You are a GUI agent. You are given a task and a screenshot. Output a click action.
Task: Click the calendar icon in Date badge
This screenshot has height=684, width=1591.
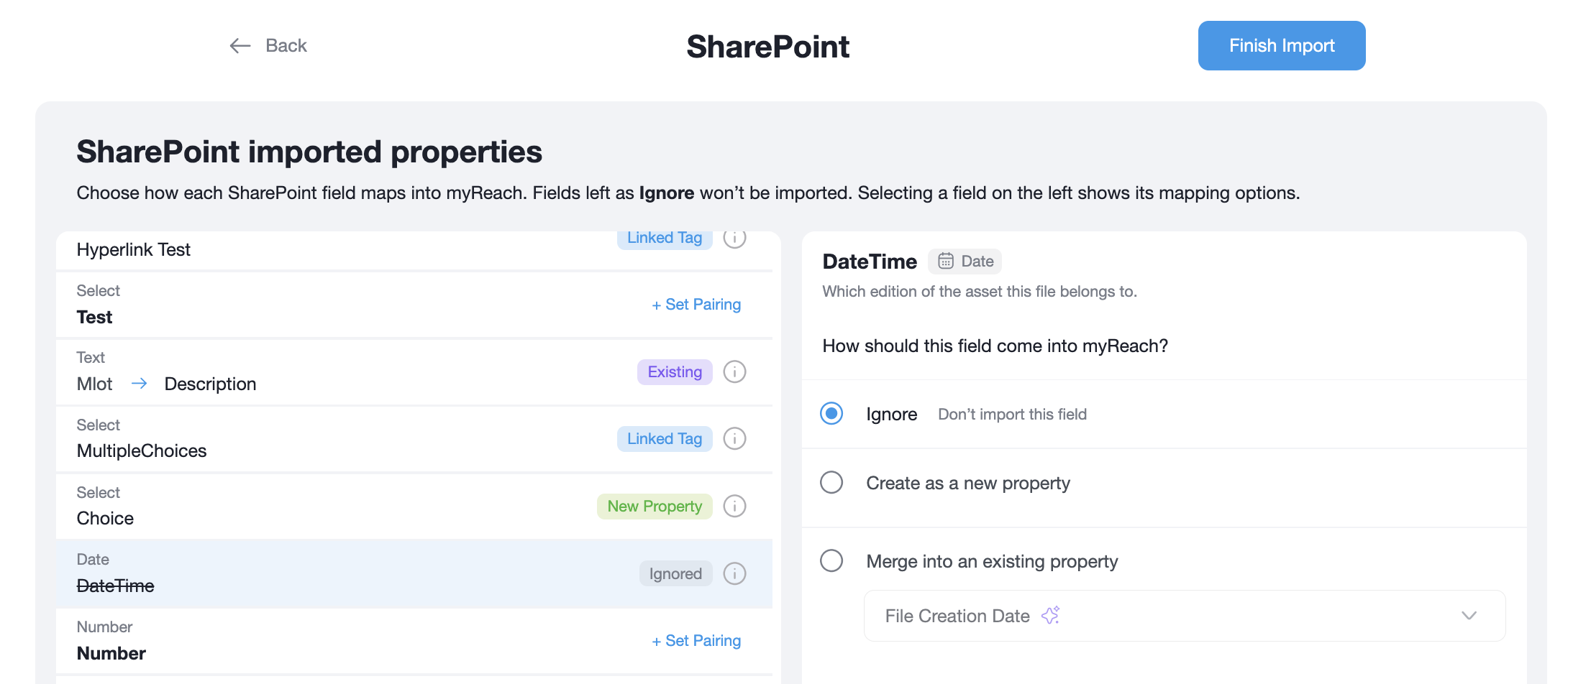(946, 261)
